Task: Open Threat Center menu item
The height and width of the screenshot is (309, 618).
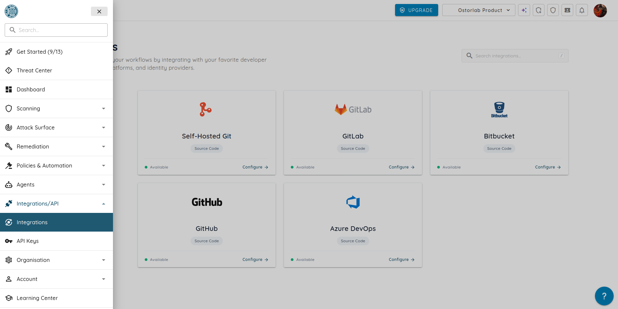Action: pos(56,70)
